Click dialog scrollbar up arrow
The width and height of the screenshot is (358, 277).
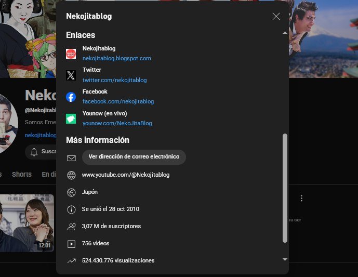pos(285,33)
